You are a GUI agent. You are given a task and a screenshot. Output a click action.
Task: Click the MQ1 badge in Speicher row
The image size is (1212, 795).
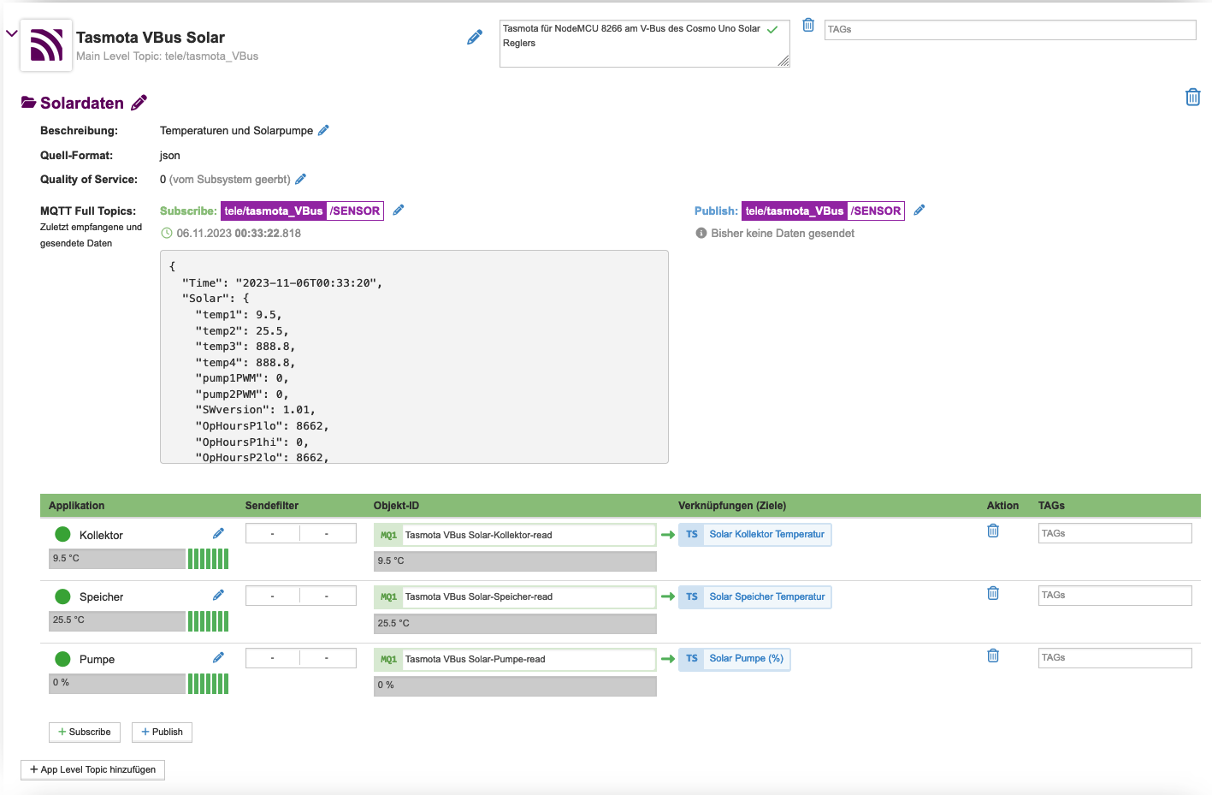pos(389,596)
